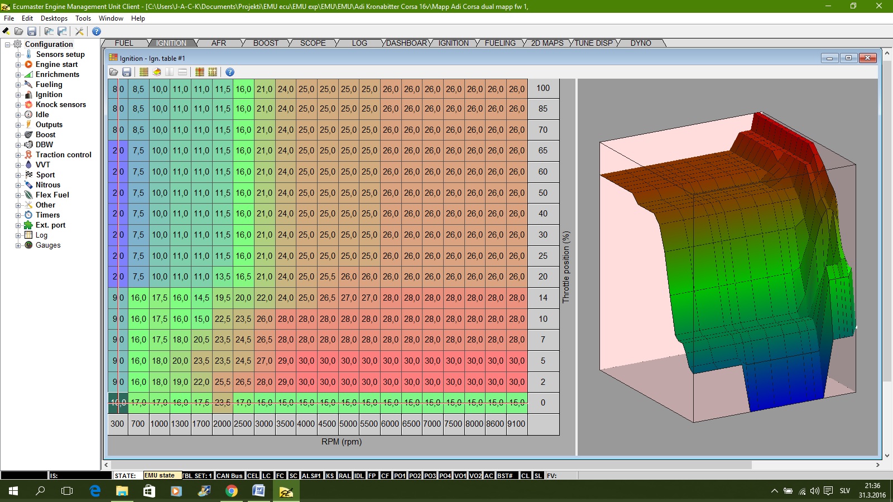The width and height of the screenshot is (893, 502).
Task: Click the Knock sensors icon in the tree
Action: 28,104
